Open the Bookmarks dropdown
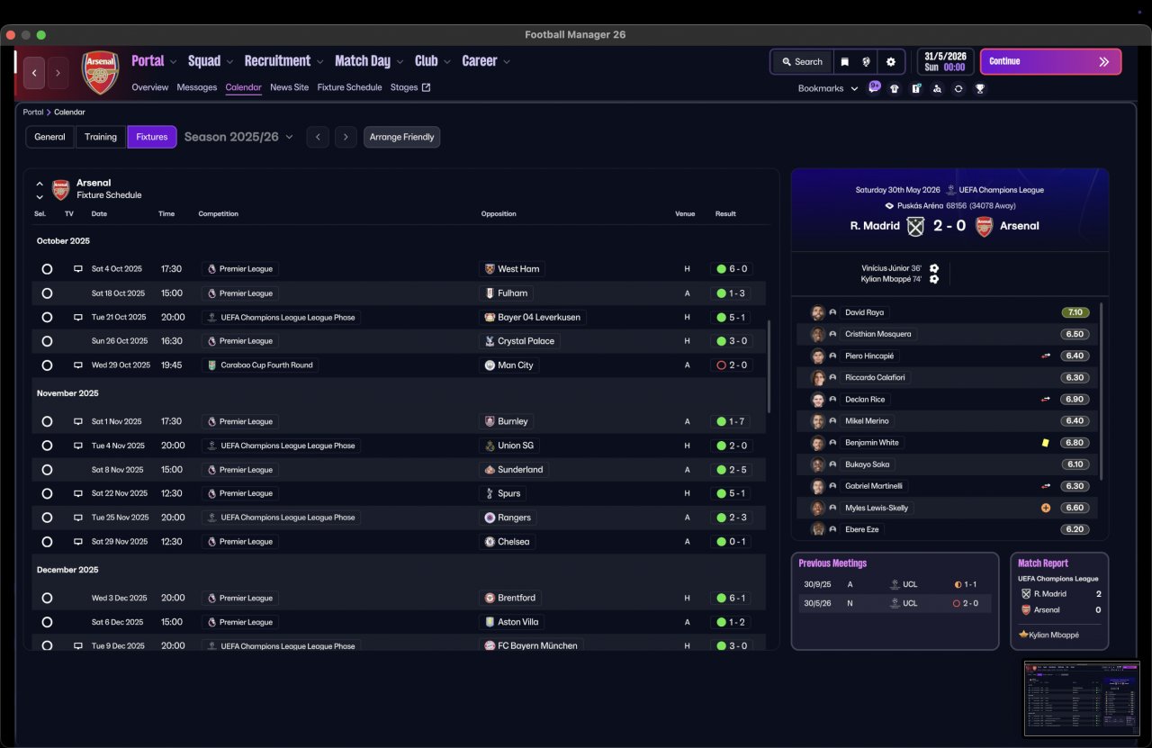This screenshot has width=1152, height=748. [x=828, y=88]
